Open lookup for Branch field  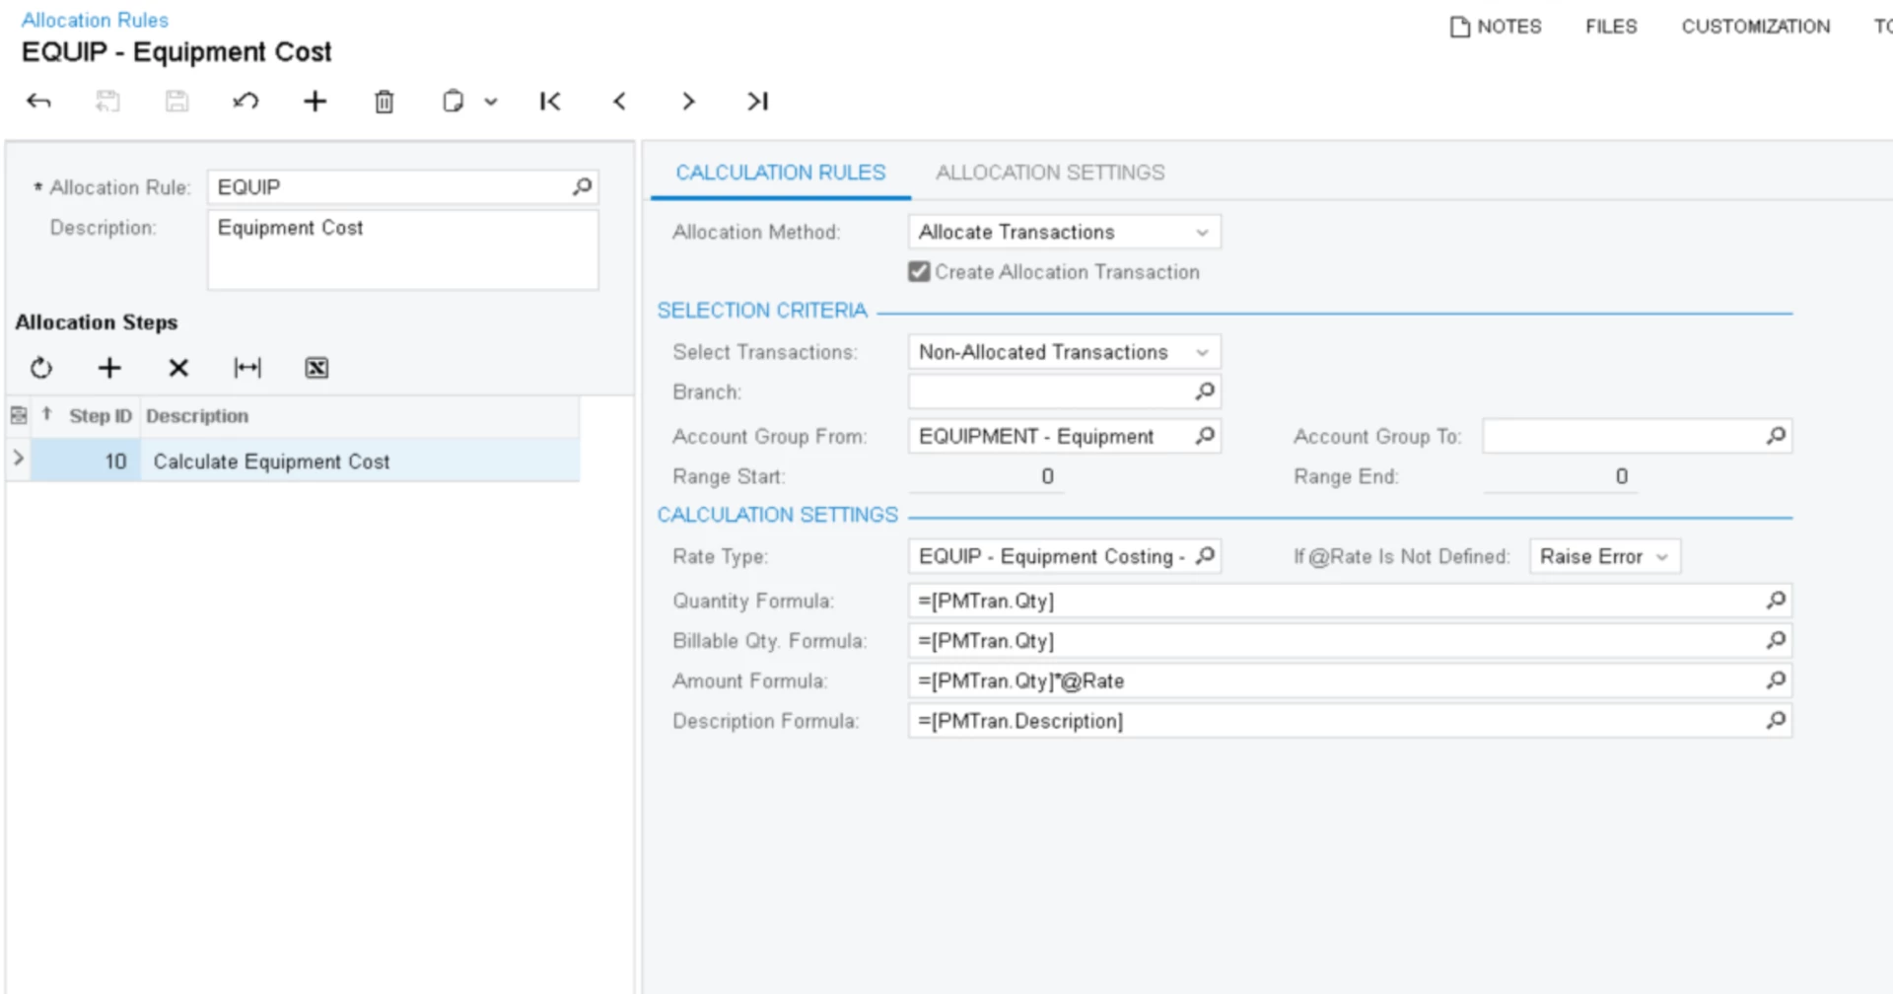(1205, 391)
